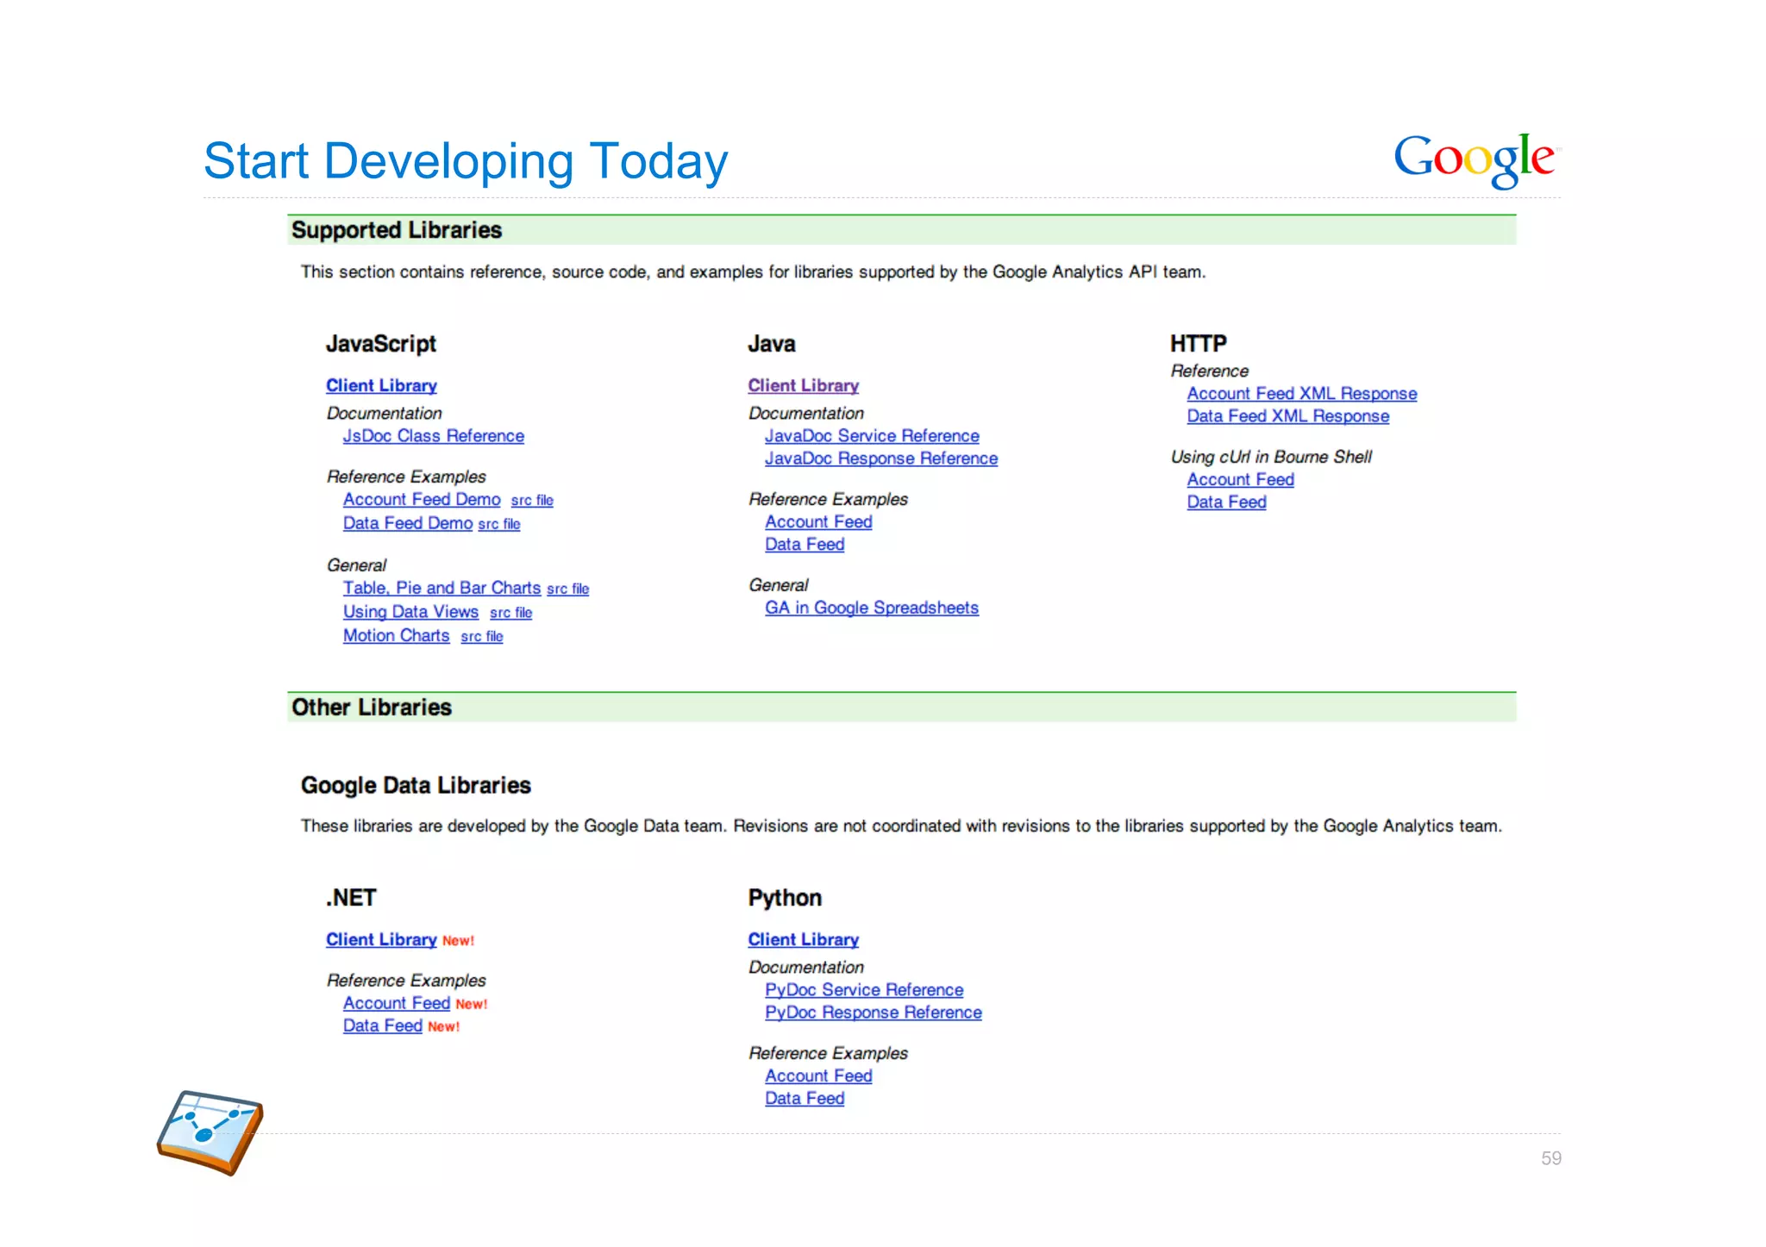This screenshot has width=1766, height=1247.
Task: Open Table, Pie and Bar Charts link
Action: (x=441, y=588)
